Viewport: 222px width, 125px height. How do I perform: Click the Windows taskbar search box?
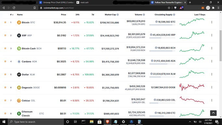36,122
